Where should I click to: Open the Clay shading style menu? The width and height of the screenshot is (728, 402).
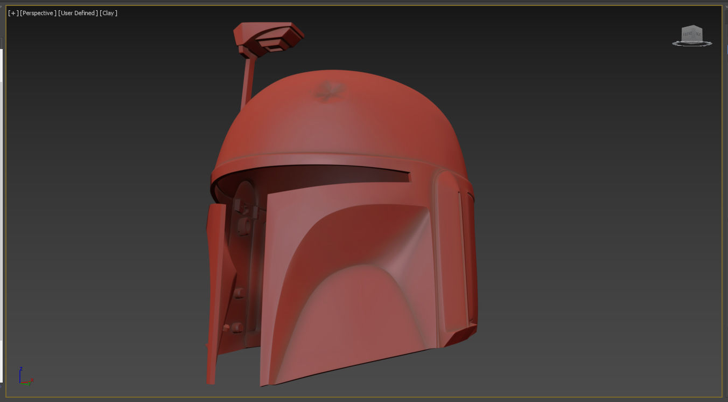point(109,13)
